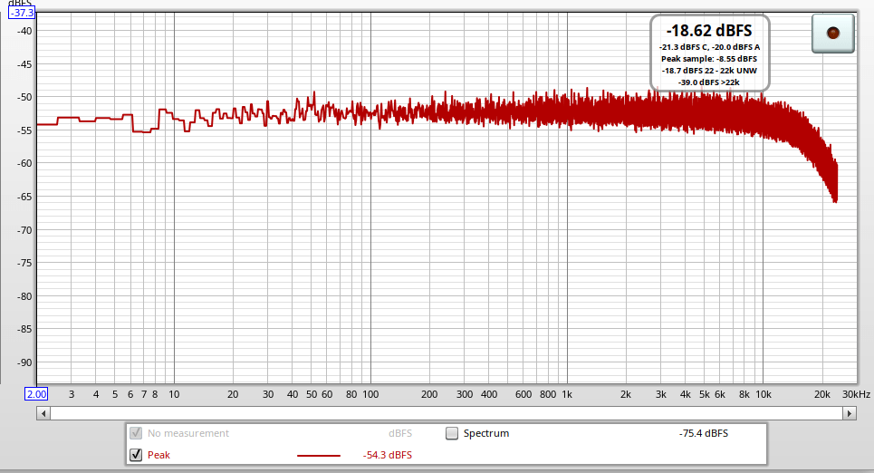The width and height of the screenshot is (874, 473).
Task: Click the -70 vertical axis label
Action: coord(24,230)
